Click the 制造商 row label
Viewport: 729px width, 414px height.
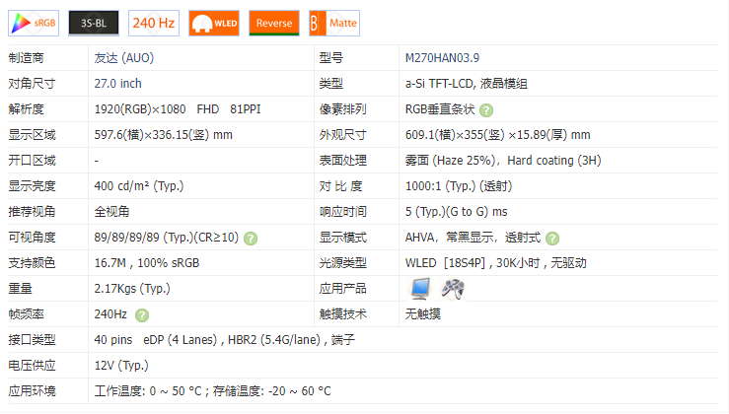point(26,58)
